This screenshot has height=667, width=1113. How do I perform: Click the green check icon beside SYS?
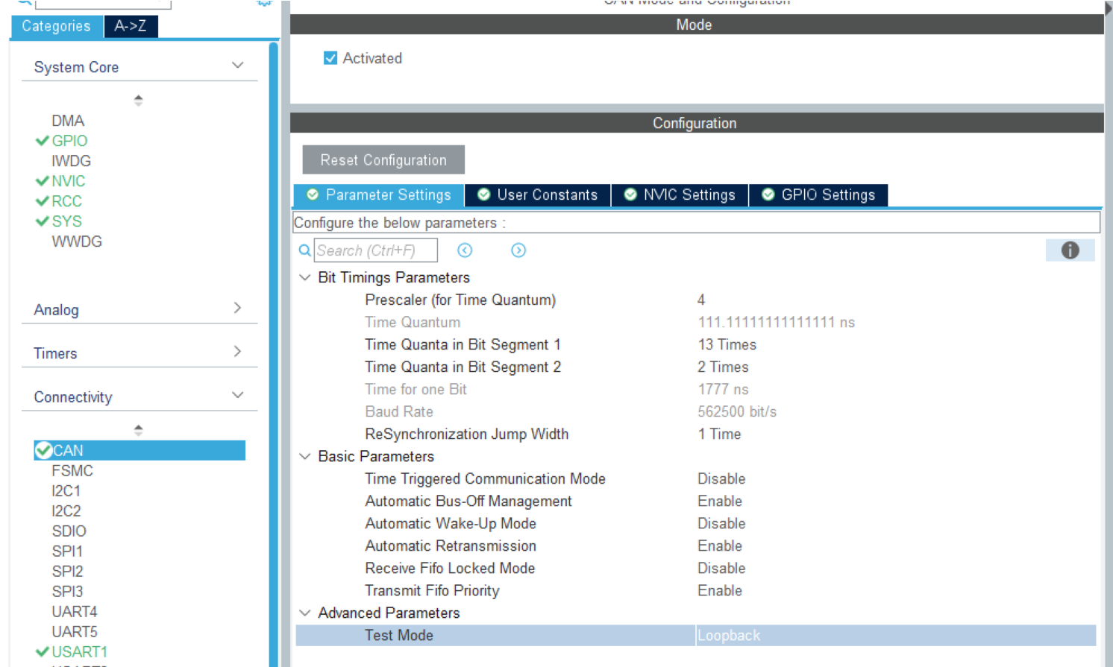tap(43, 221)
